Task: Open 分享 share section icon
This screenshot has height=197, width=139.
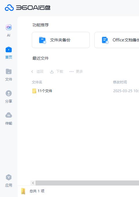Action: [x=9, y=93]
